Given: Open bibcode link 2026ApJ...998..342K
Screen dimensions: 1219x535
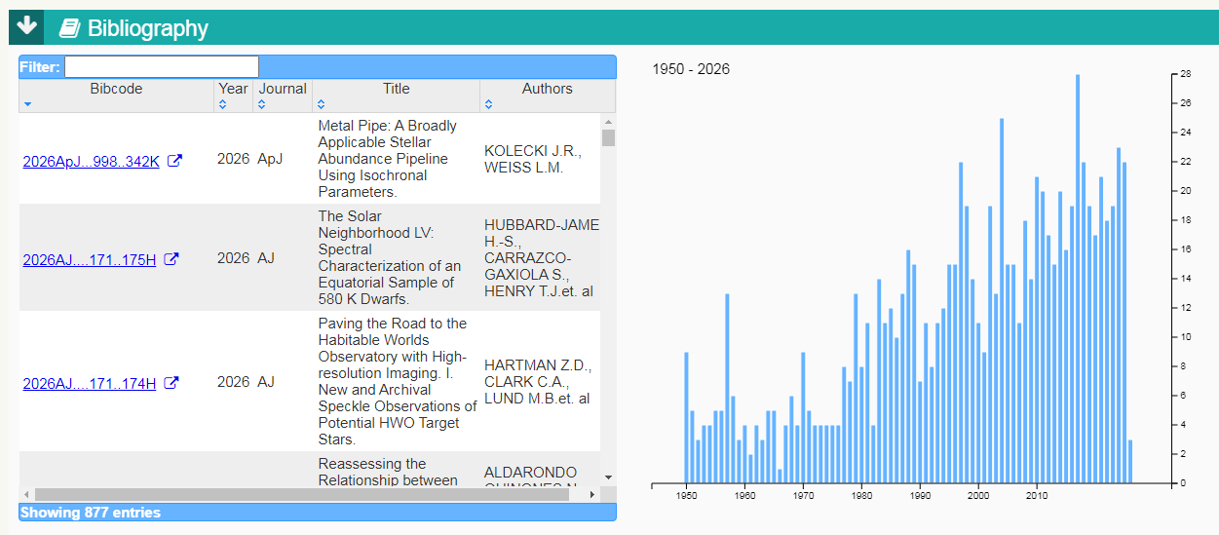Looking at the screenshot, I should click(91, 162).
